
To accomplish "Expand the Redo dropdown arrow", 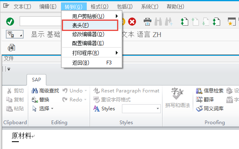I will click(86, 100).
